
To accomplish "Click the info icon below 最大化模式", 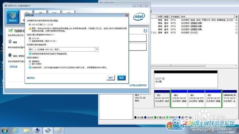I will click(x=30, y=67).
